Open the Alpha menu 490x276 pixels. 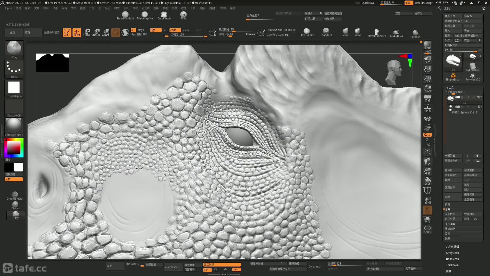pos(8,8)
